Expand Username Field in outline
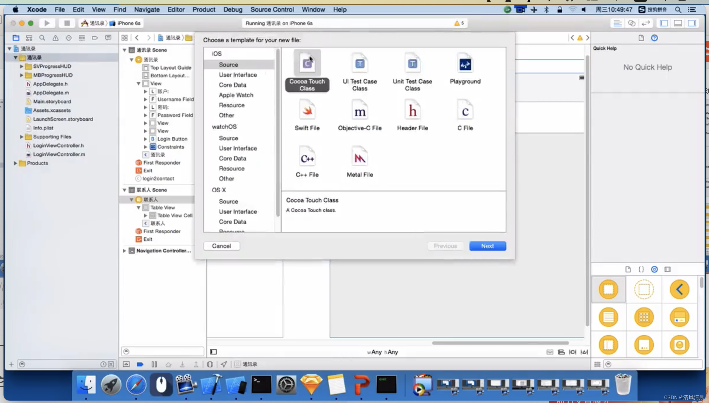Image resolution: width=709 pixels, height=403 pixels. tap(145, 99)
